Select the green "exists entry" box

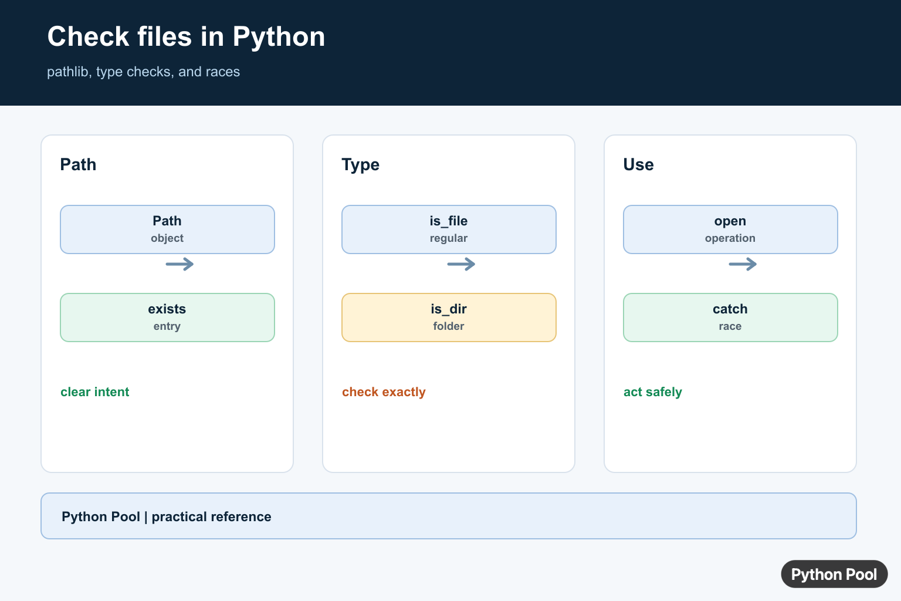click(167, 318)
